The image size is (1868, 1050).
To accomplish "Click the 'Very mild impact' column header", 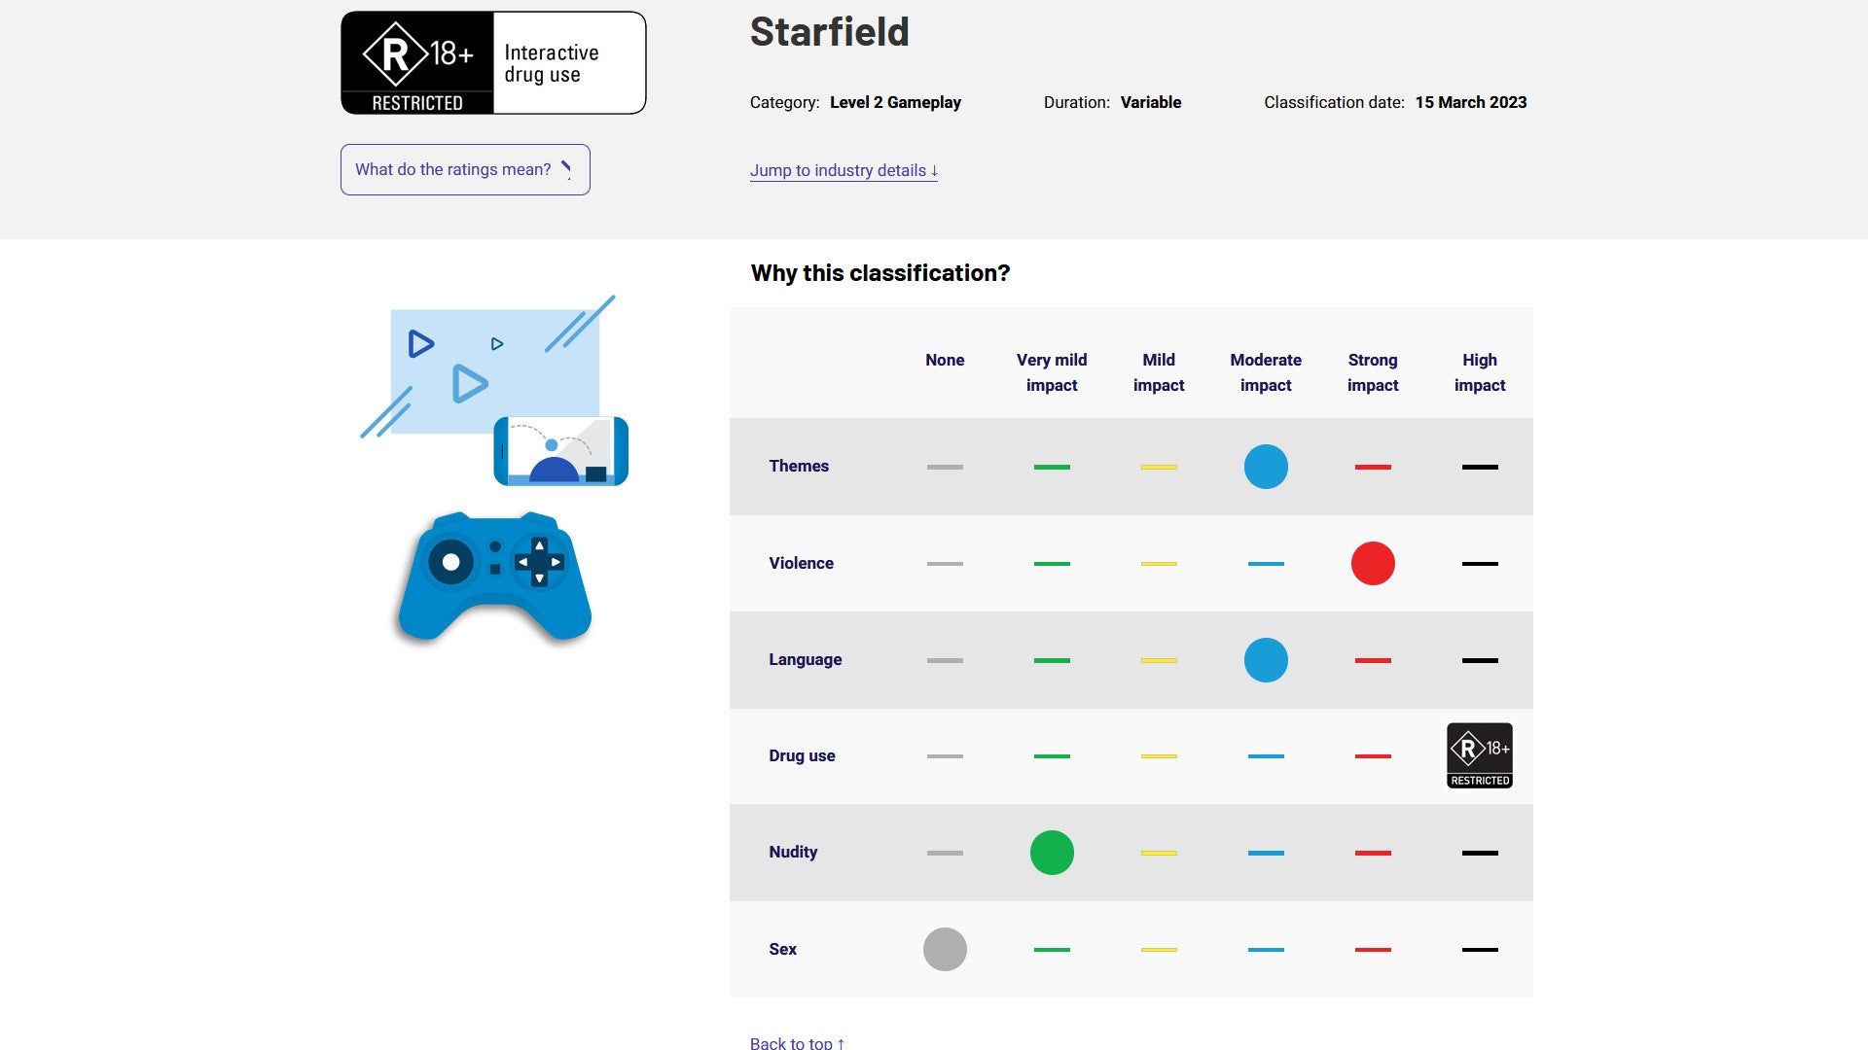I will (1052, 372).
